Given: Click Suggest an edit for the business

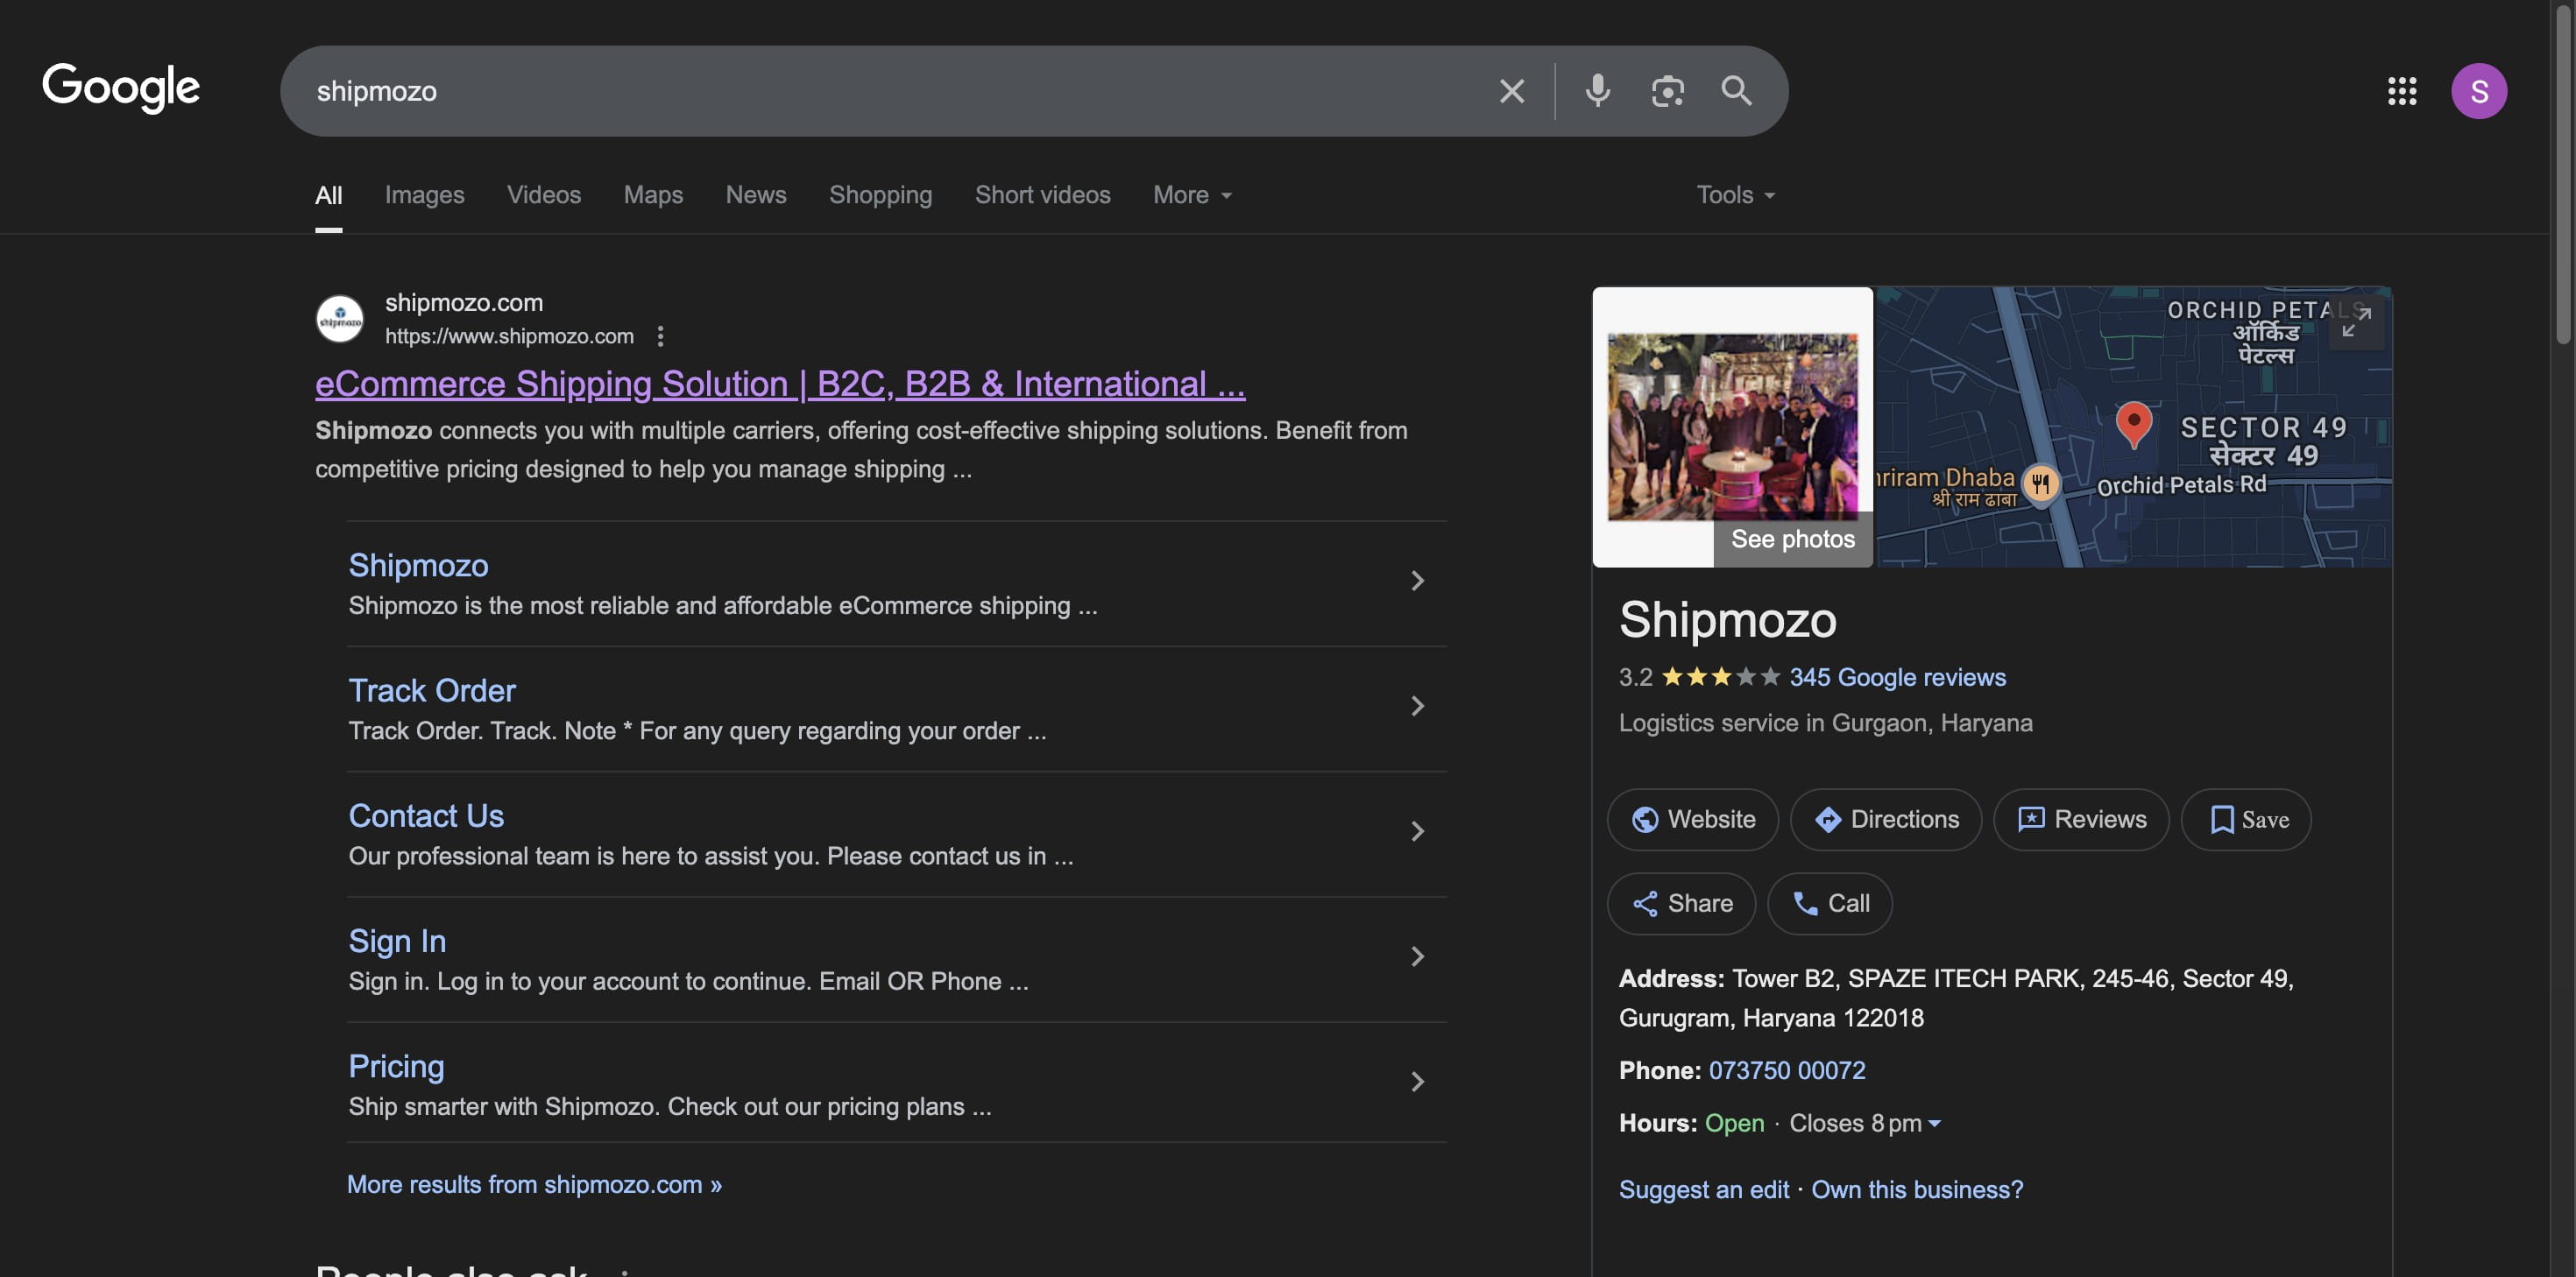Looking at the screenshot, I should coord(1703,1189).
